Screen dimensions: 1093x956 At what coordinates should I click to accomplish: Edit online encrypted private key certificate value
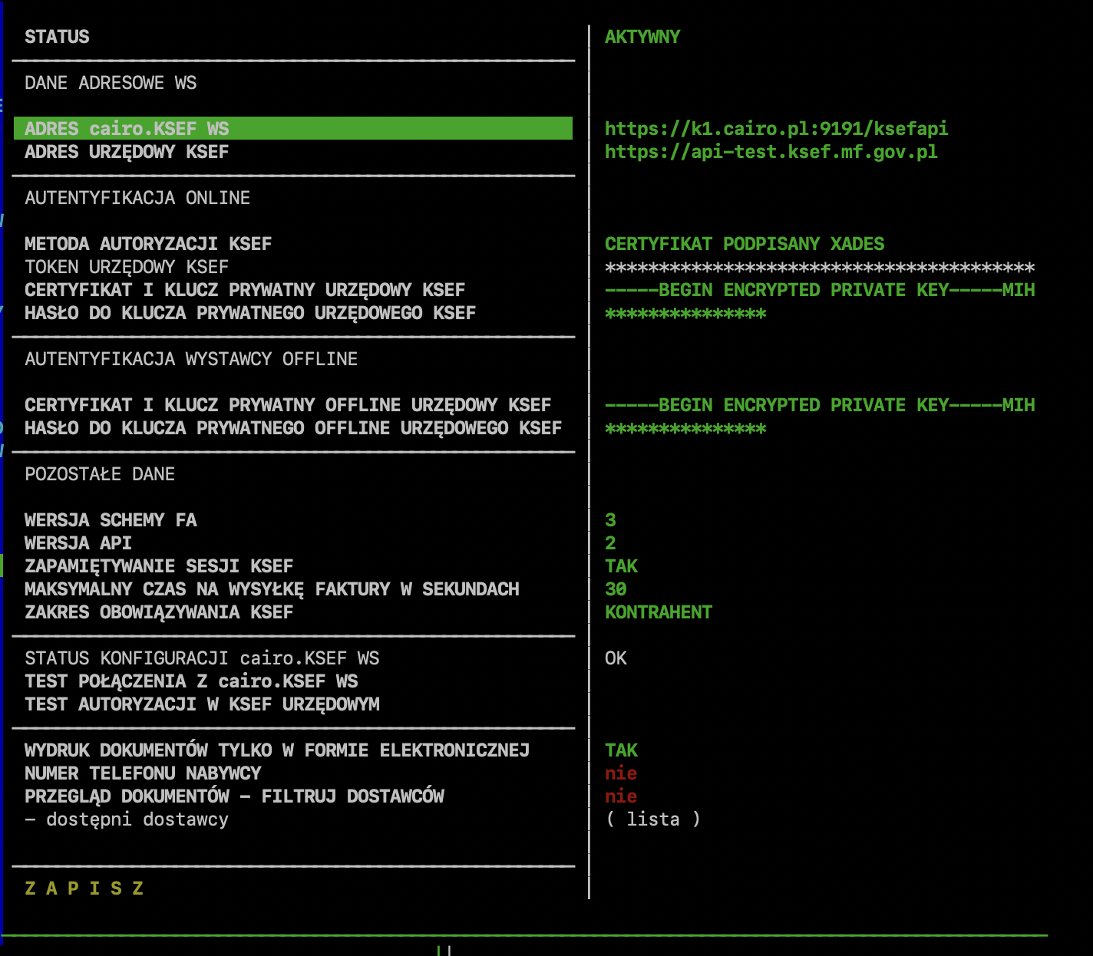pyautogui.click(x=819, y=290)
